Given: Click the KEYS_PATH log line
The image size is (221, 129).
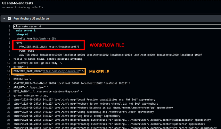Looking at the screenshot, I should tap(48, 91).
